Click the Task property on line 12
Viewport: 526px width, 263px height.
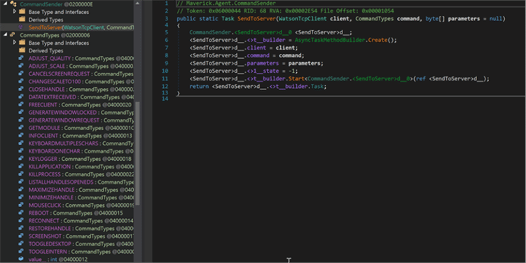click(317, 87)
